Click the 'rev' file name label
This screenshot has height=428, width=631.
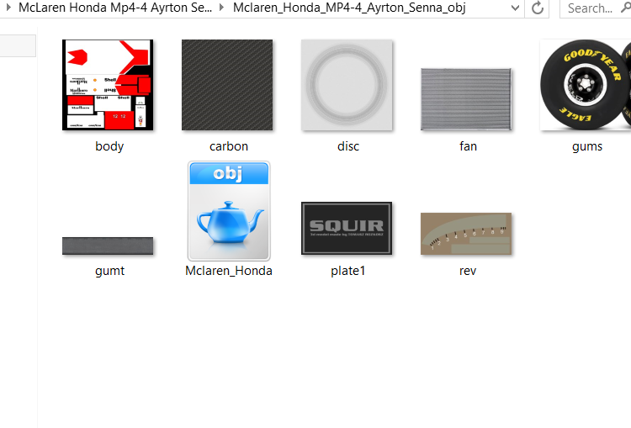(x=468, y=271)
